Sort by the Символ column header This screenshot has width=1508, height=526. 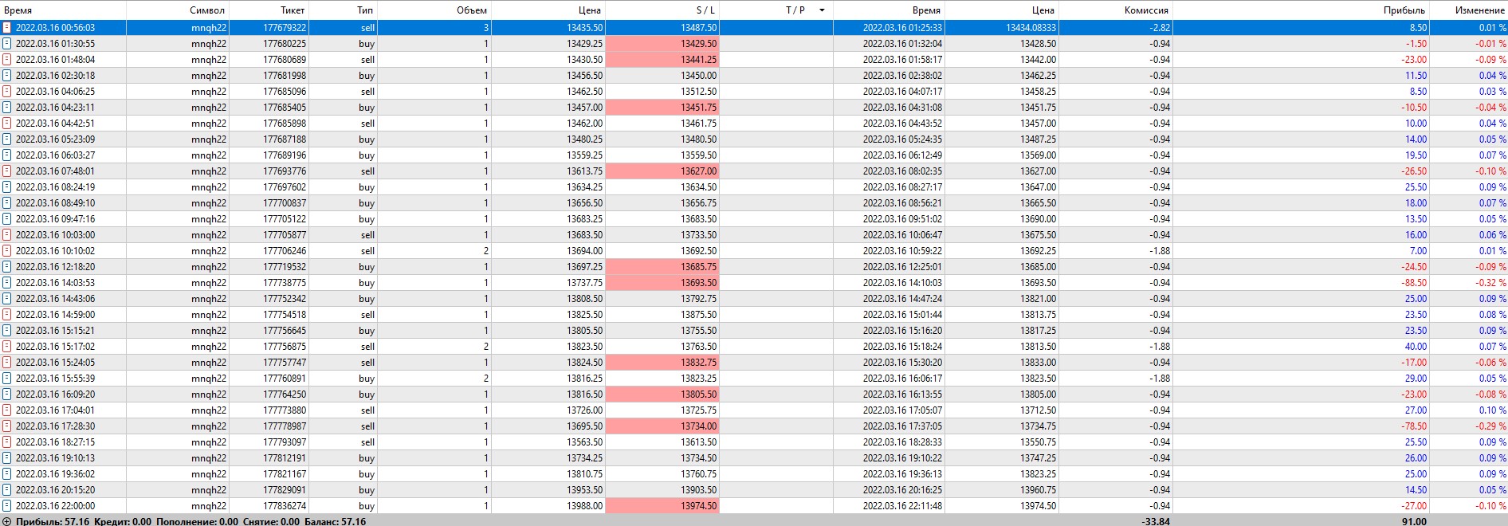coord(207,10)
